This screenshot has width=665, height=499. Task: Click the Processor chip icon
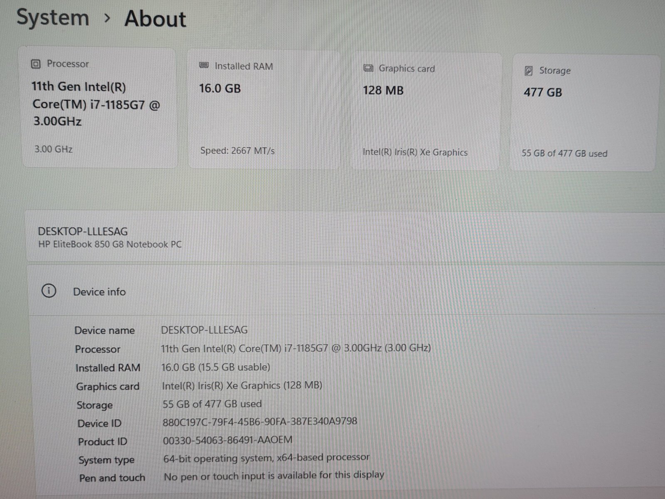coord(36,64)
